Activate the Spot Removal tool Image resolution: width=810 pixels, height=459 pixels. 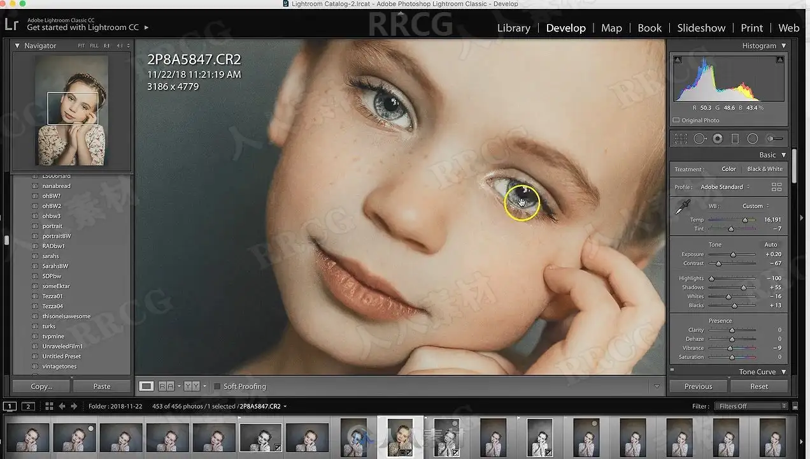coord(700,138)
